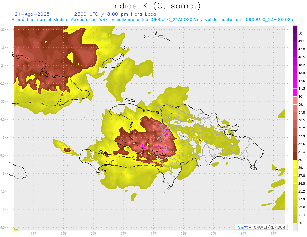Click the legend value "30"
The image size is (307, 237).
[300, 160]
